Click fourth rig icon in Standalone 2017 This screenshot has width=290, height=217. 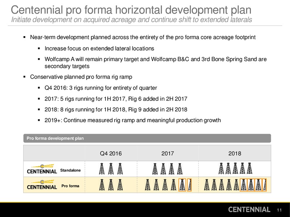click(x=180, y=169)
